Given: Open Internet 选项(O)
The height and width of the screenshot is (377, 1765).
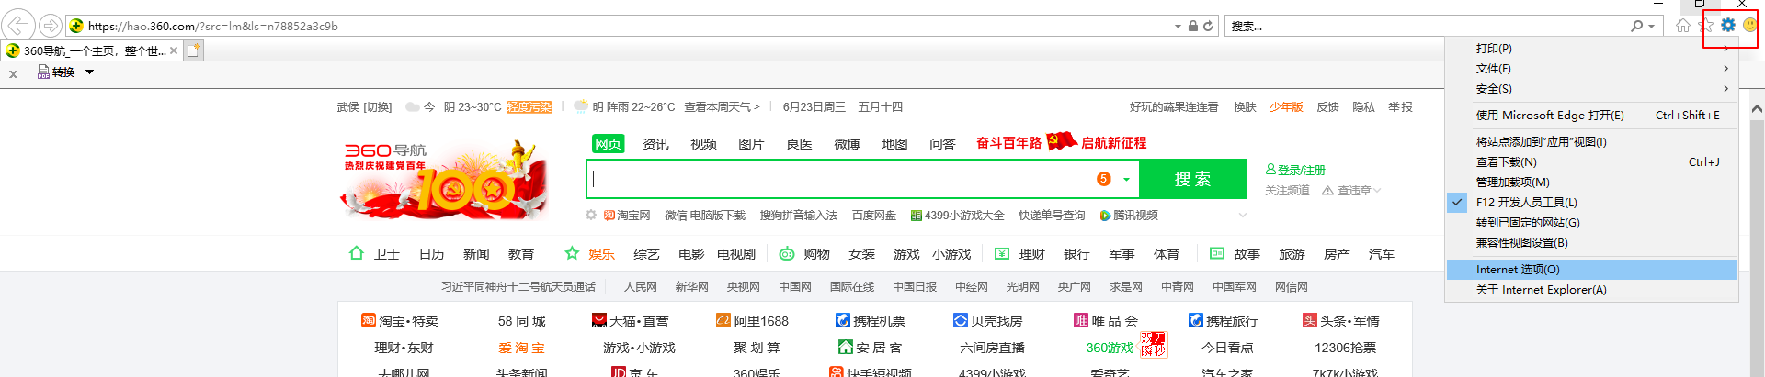Looking at the screenshot, I should [x=1591, y=270].
